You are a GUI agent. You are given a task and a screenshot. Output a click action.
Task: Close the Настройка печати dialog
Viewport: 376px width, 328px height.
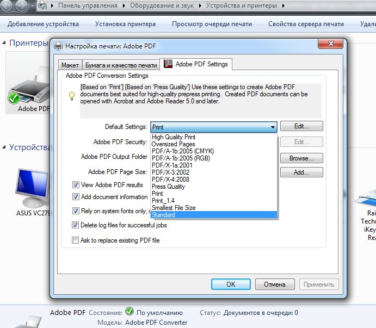pos(331,44)
